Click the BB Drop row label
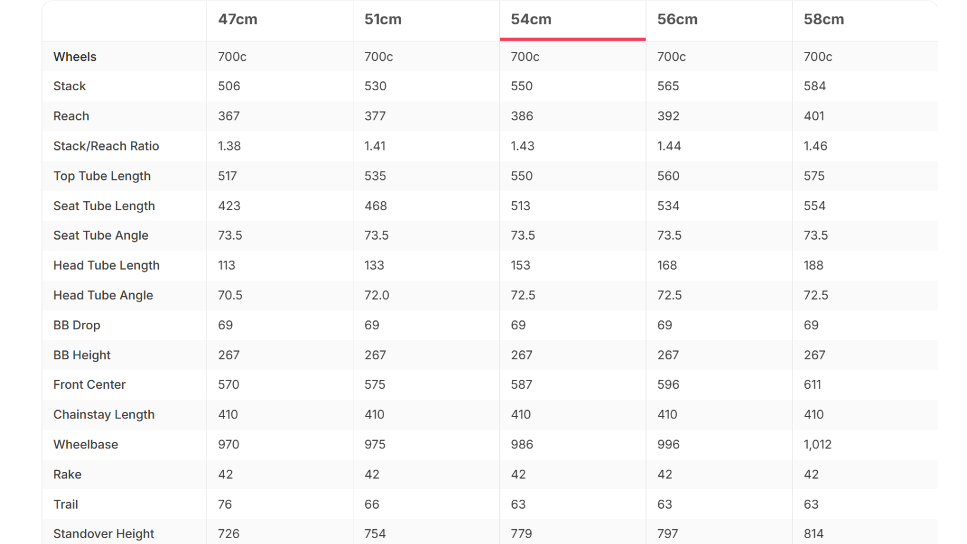 point(77,325)
